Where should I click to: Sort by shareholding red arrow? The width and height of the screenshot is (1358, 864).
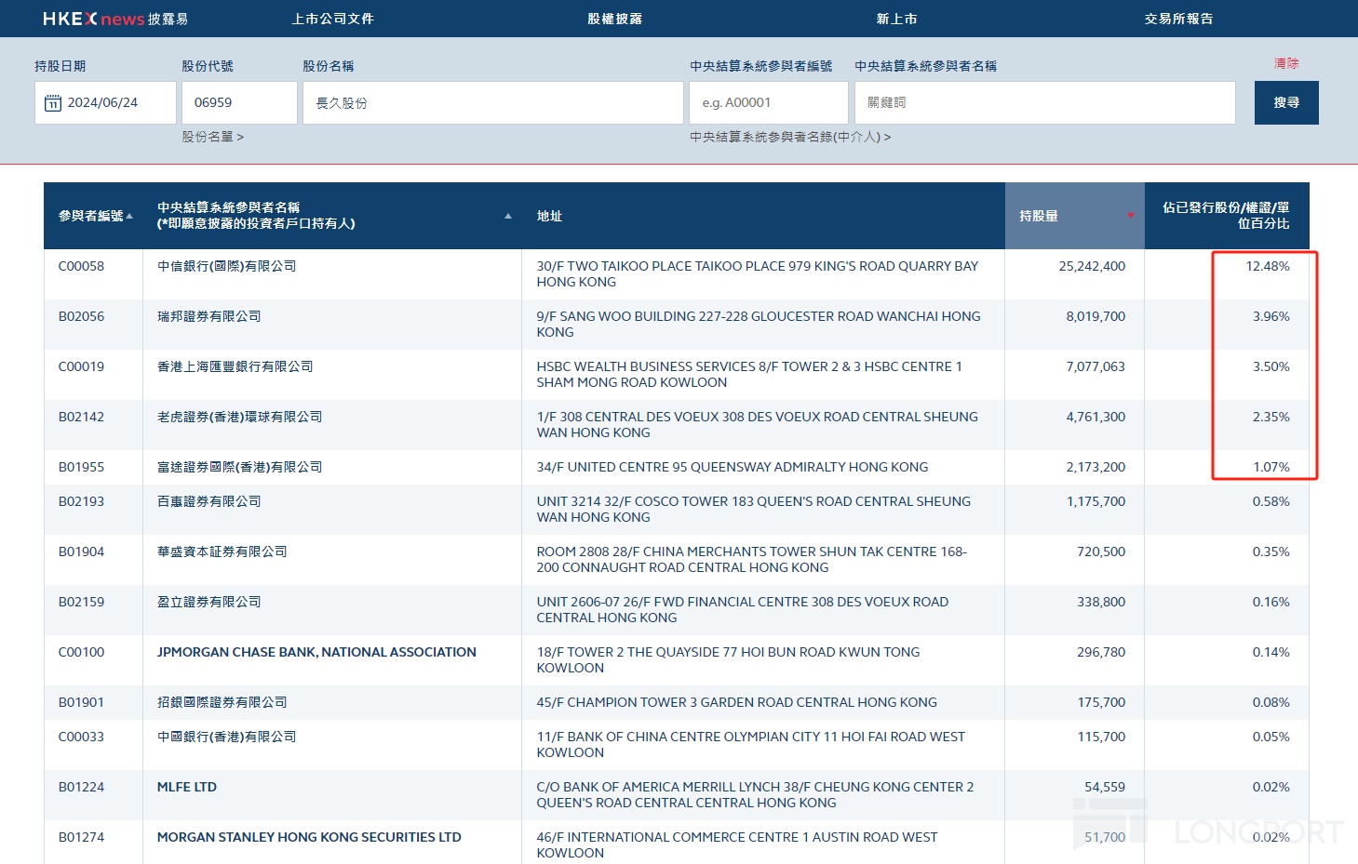pos(1131,216)
